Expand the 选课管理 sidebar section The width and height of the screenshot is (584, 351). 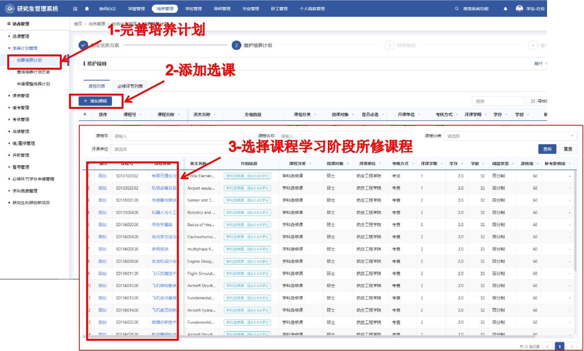(x=21, y=37)
